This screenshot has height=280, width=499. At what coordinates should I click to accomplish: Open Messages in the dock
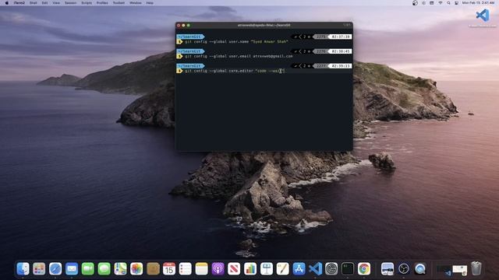point(104,269)
